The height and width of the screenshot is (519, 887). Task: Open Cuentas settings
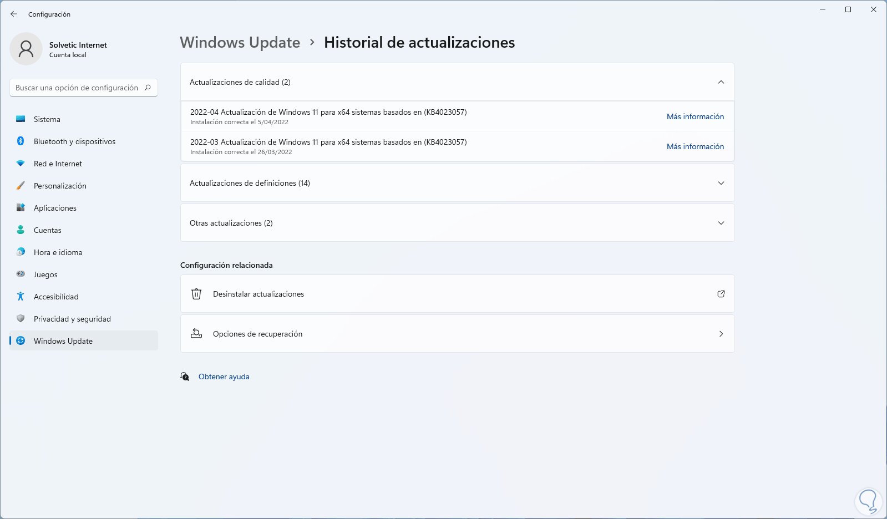click(x=84, y=230)
